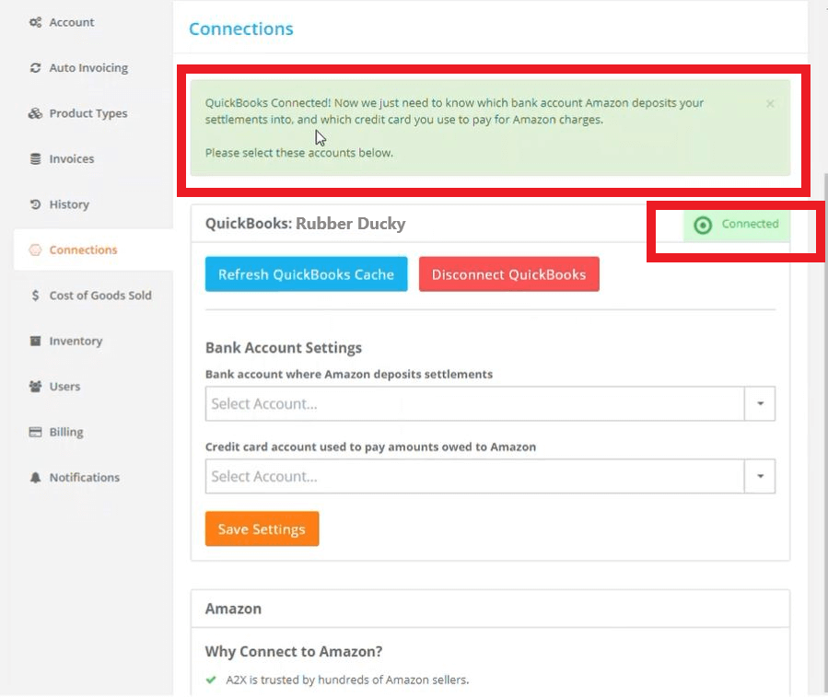Expand the bank account dropdown arrow
The width and height of the screenshot is (828, 697).
(760, 403)
